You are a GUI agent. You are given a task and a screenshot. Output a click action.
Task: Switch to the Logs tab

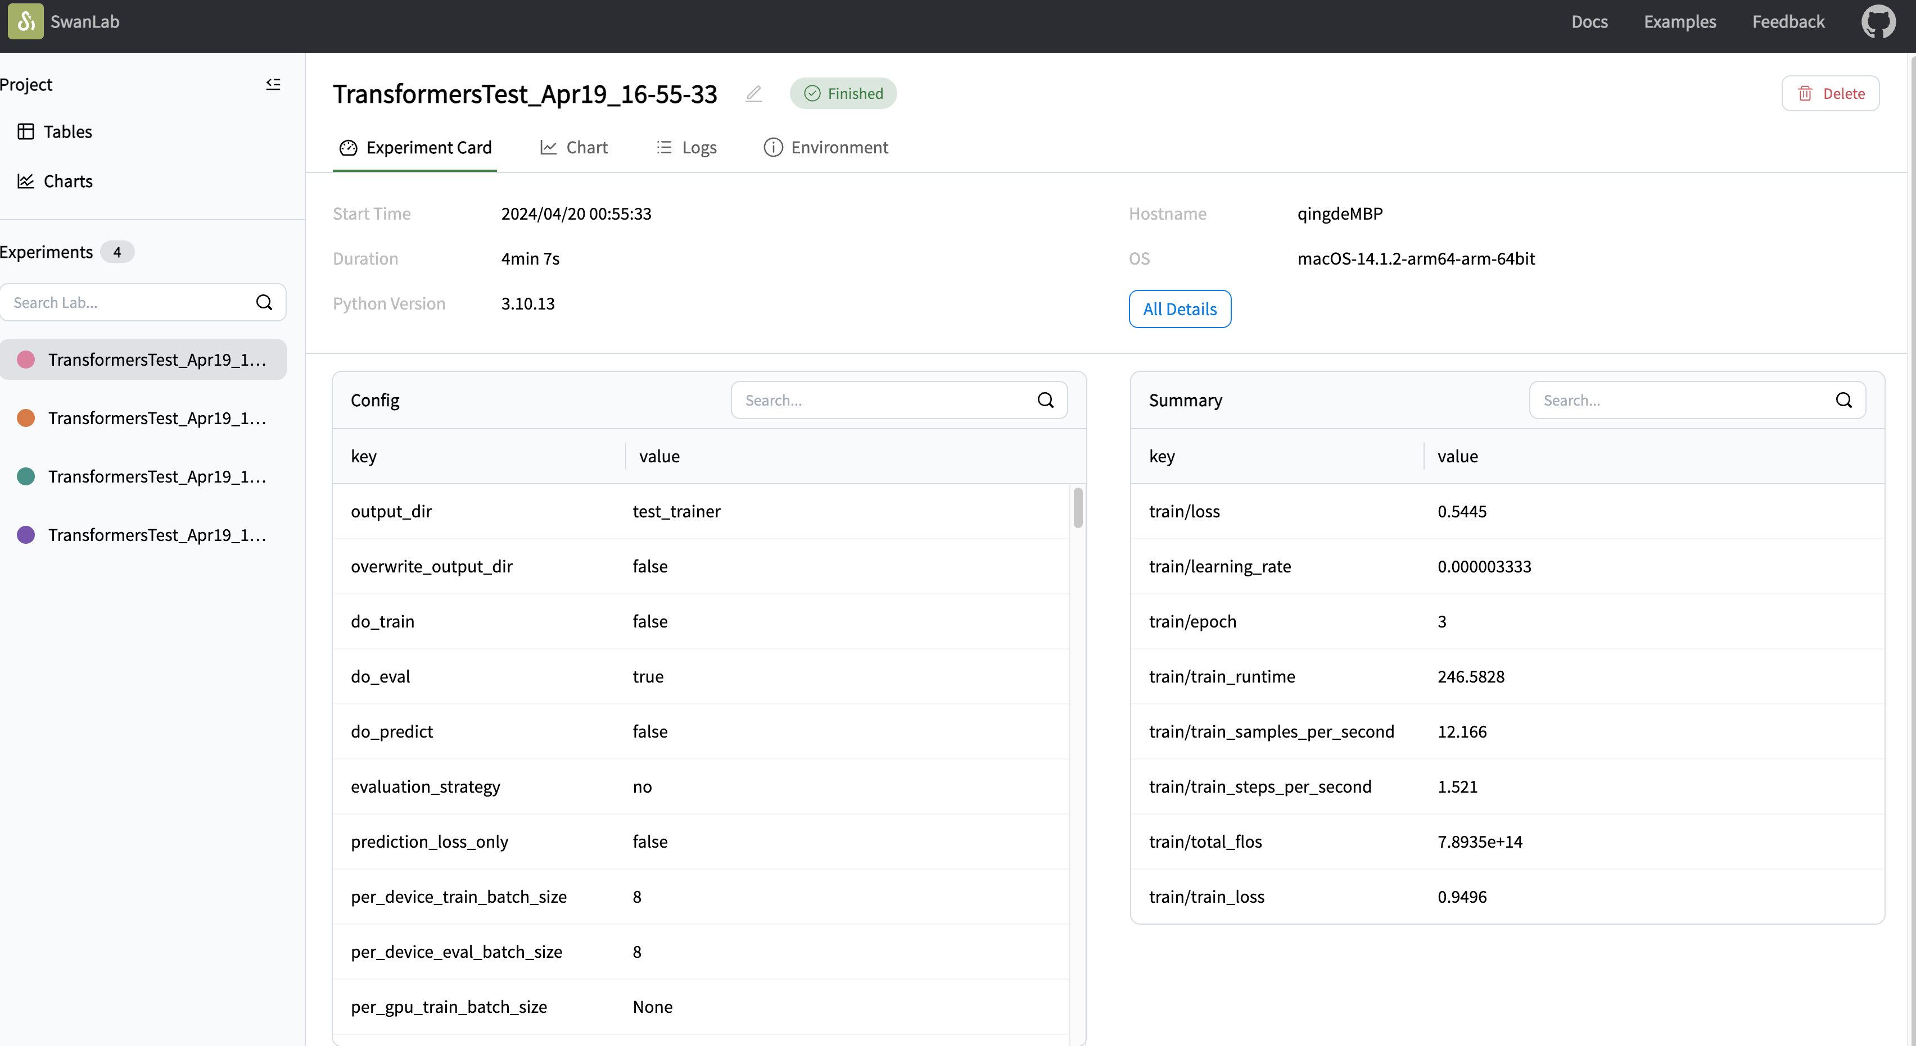[686, 147]
